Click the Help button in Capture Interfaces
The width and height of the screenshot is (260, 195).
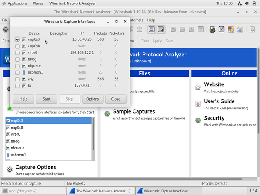pos(23,99)
